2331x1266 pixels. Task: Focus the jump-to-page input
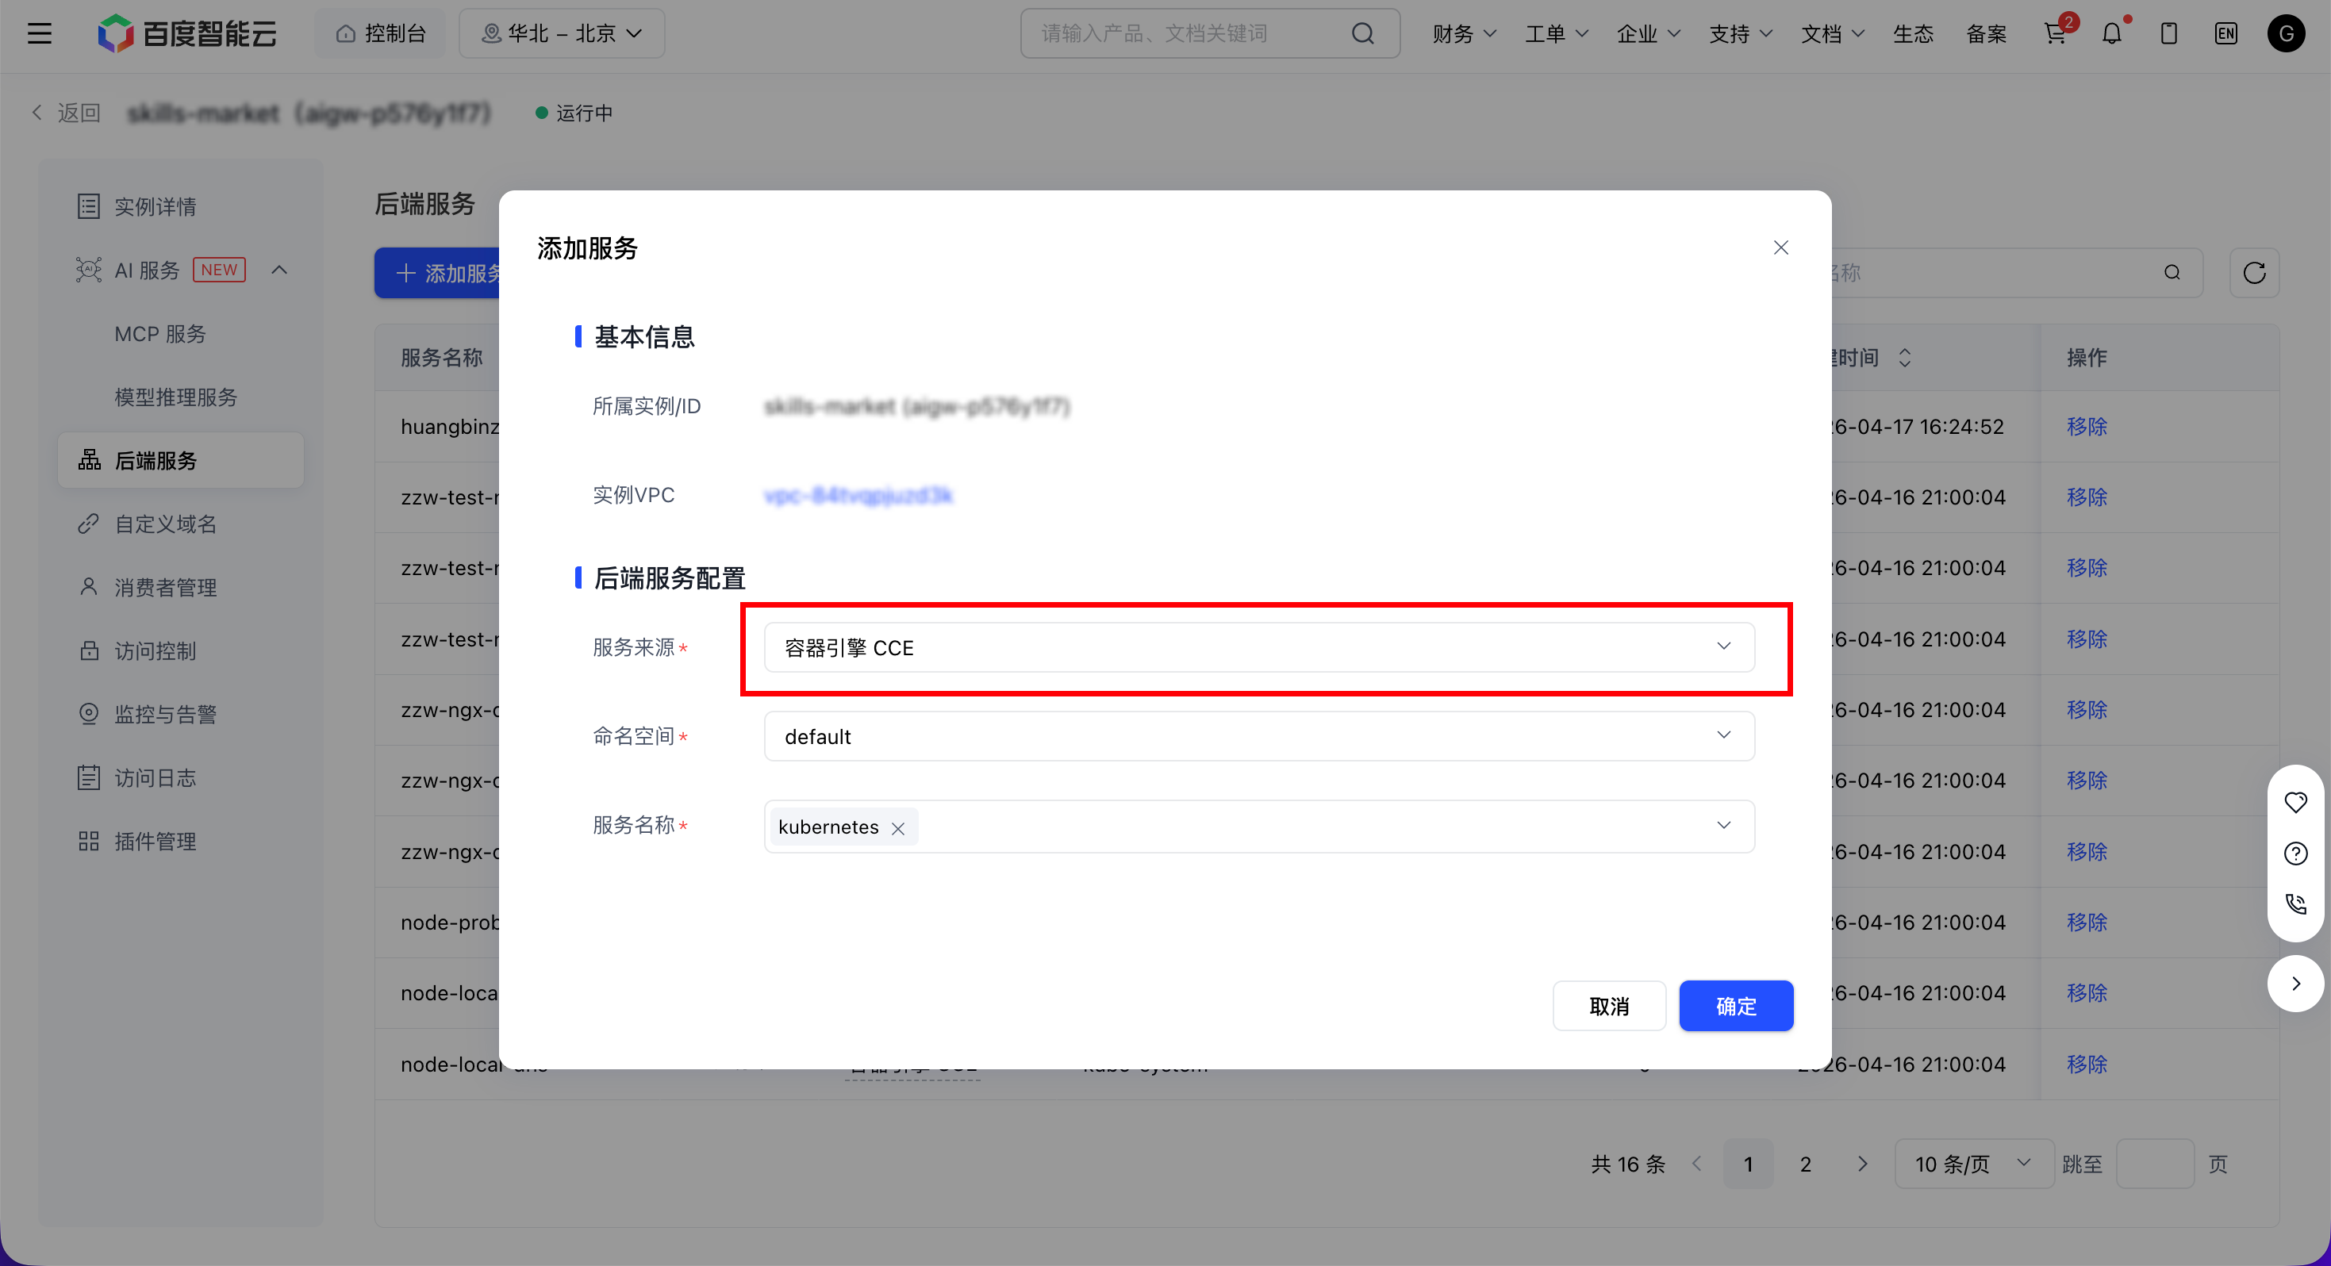(2155, 1164)
